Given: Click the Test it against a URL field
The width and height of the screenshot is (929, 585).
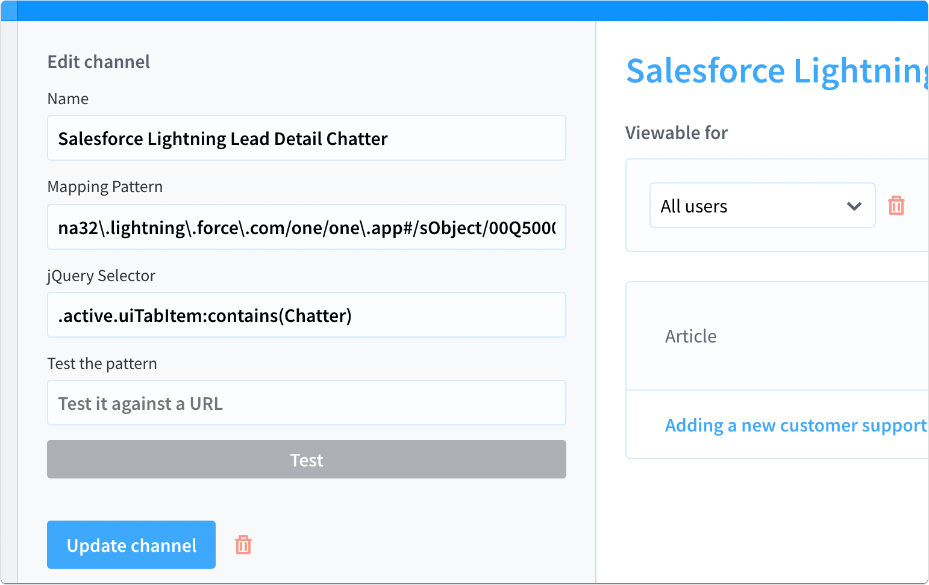Looking at the screenshot, I should pyautogui.click(x=307, y=403).
